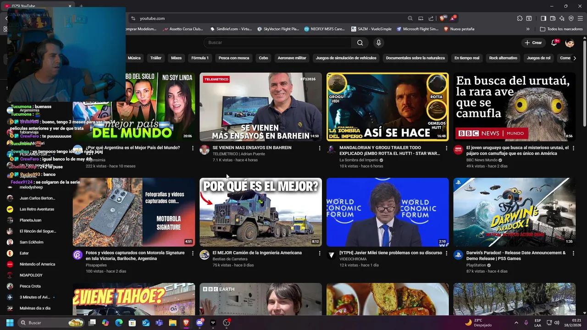
Task: Open Brave Wallet icon
Action: 553,18
